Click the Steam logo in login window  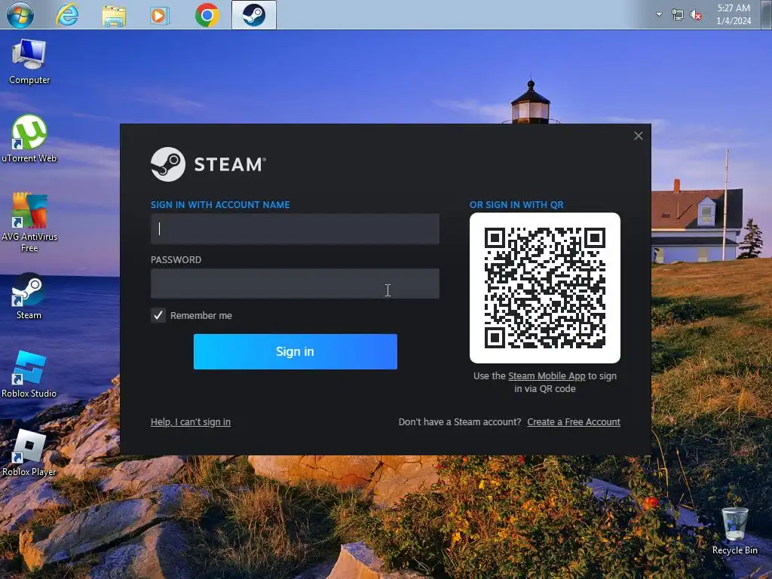(x=208, y=164)
